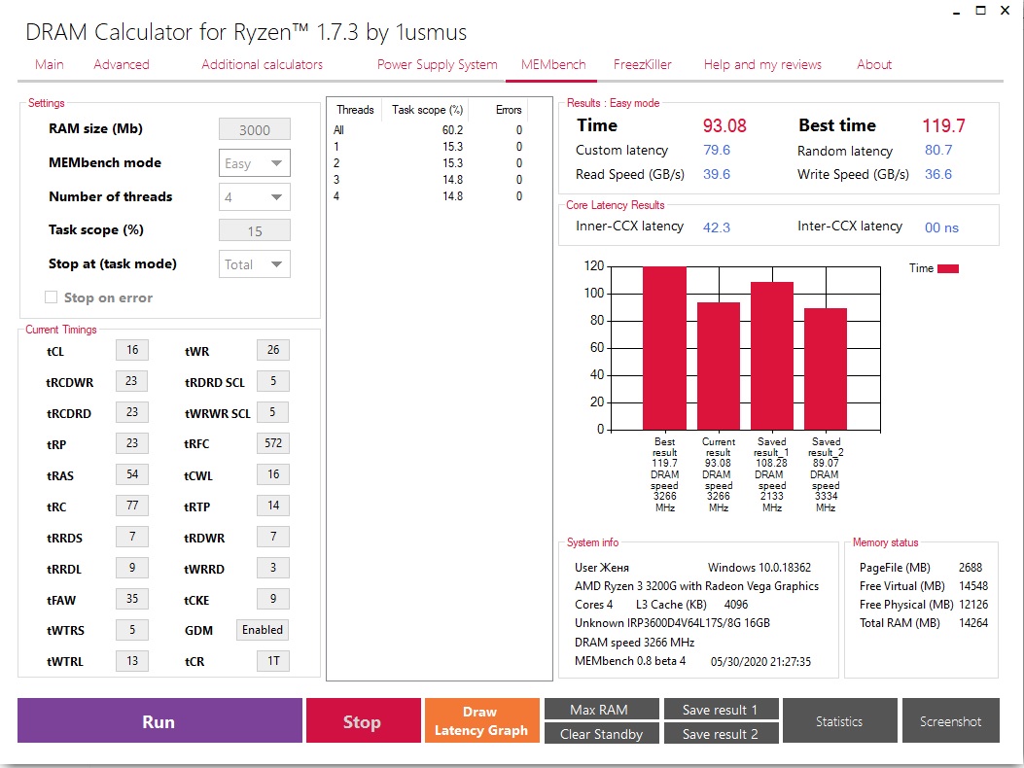
Task: Click the Inter-CCX latency 00 ns value
Action: click(941, 227)
